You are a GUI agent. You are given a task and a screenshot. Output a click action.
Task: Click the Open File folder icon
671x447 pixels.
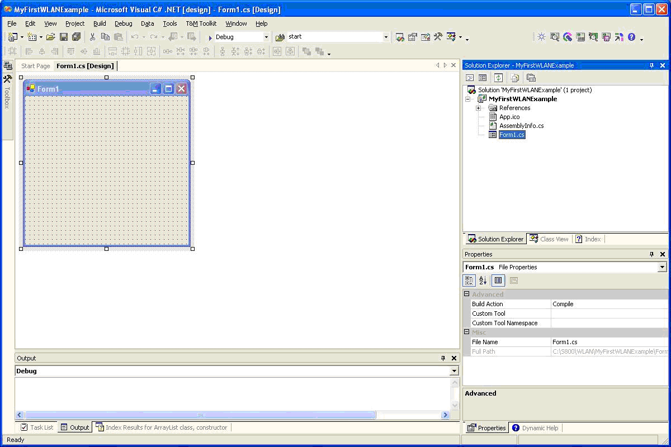coord(51,37)
